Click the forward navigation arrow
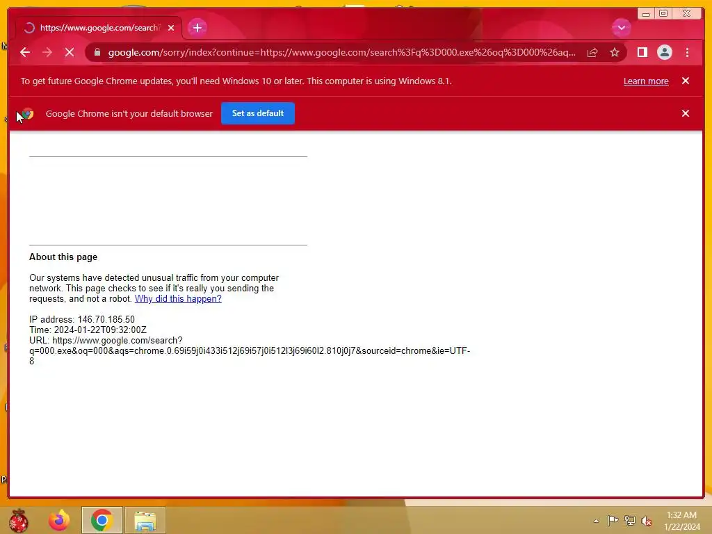Viewport: 712px width, 534px height. 47,53
